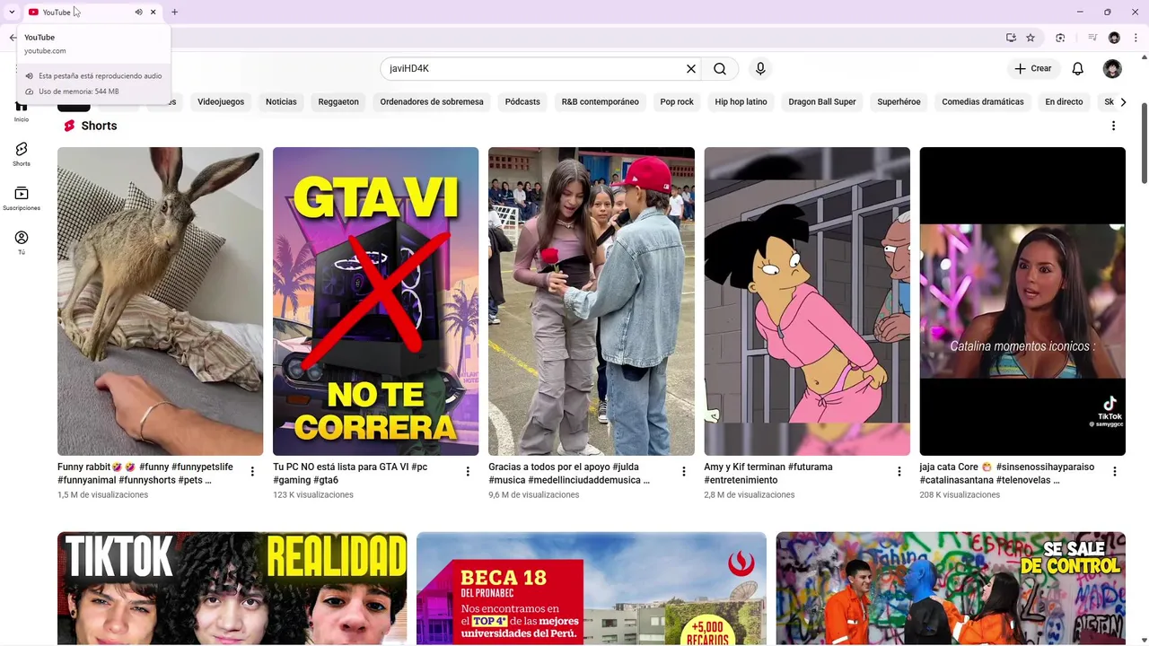This screenshot has width=1149, height=646.
Task: Close the YouTube browser tab
Action: (153, 12)
